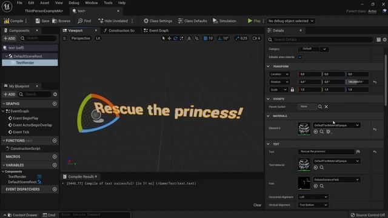Open the File menu
388x218 pixels.
point(19,3)
